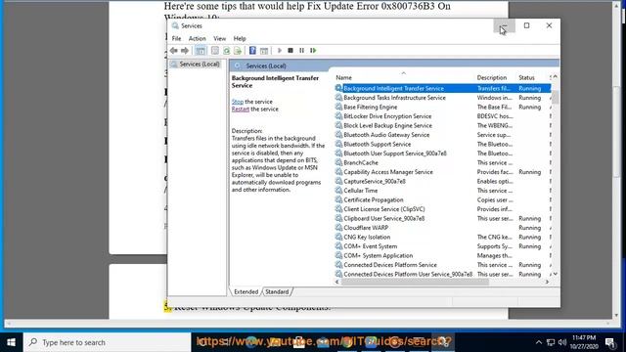Open Properties via the toolbar icon
Viewport: 626px width, 352px height.
click(x=215, y=51)
